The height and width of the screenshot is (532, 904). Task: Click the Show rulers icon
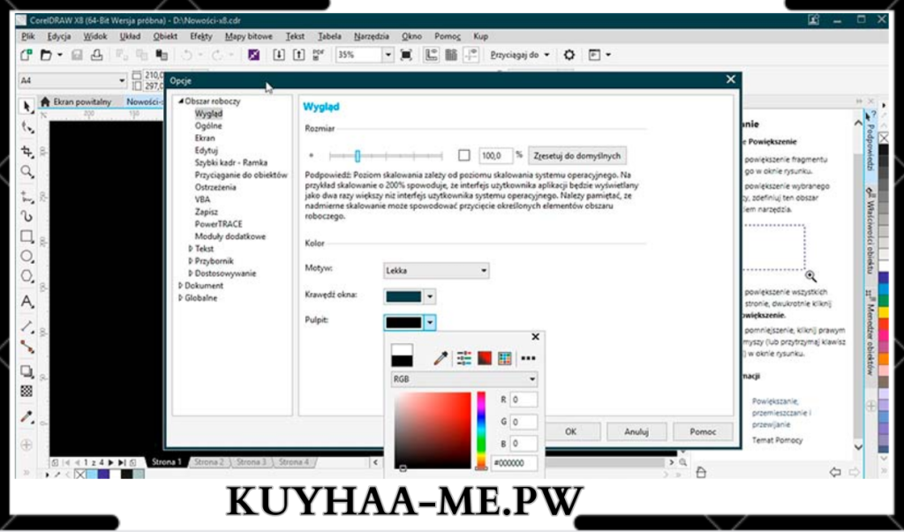click(431, 55)
